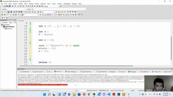Viewport: 173px width, 97px height.
Task: Click the Jump forward green arrow icon
Action: coord(65,12)
